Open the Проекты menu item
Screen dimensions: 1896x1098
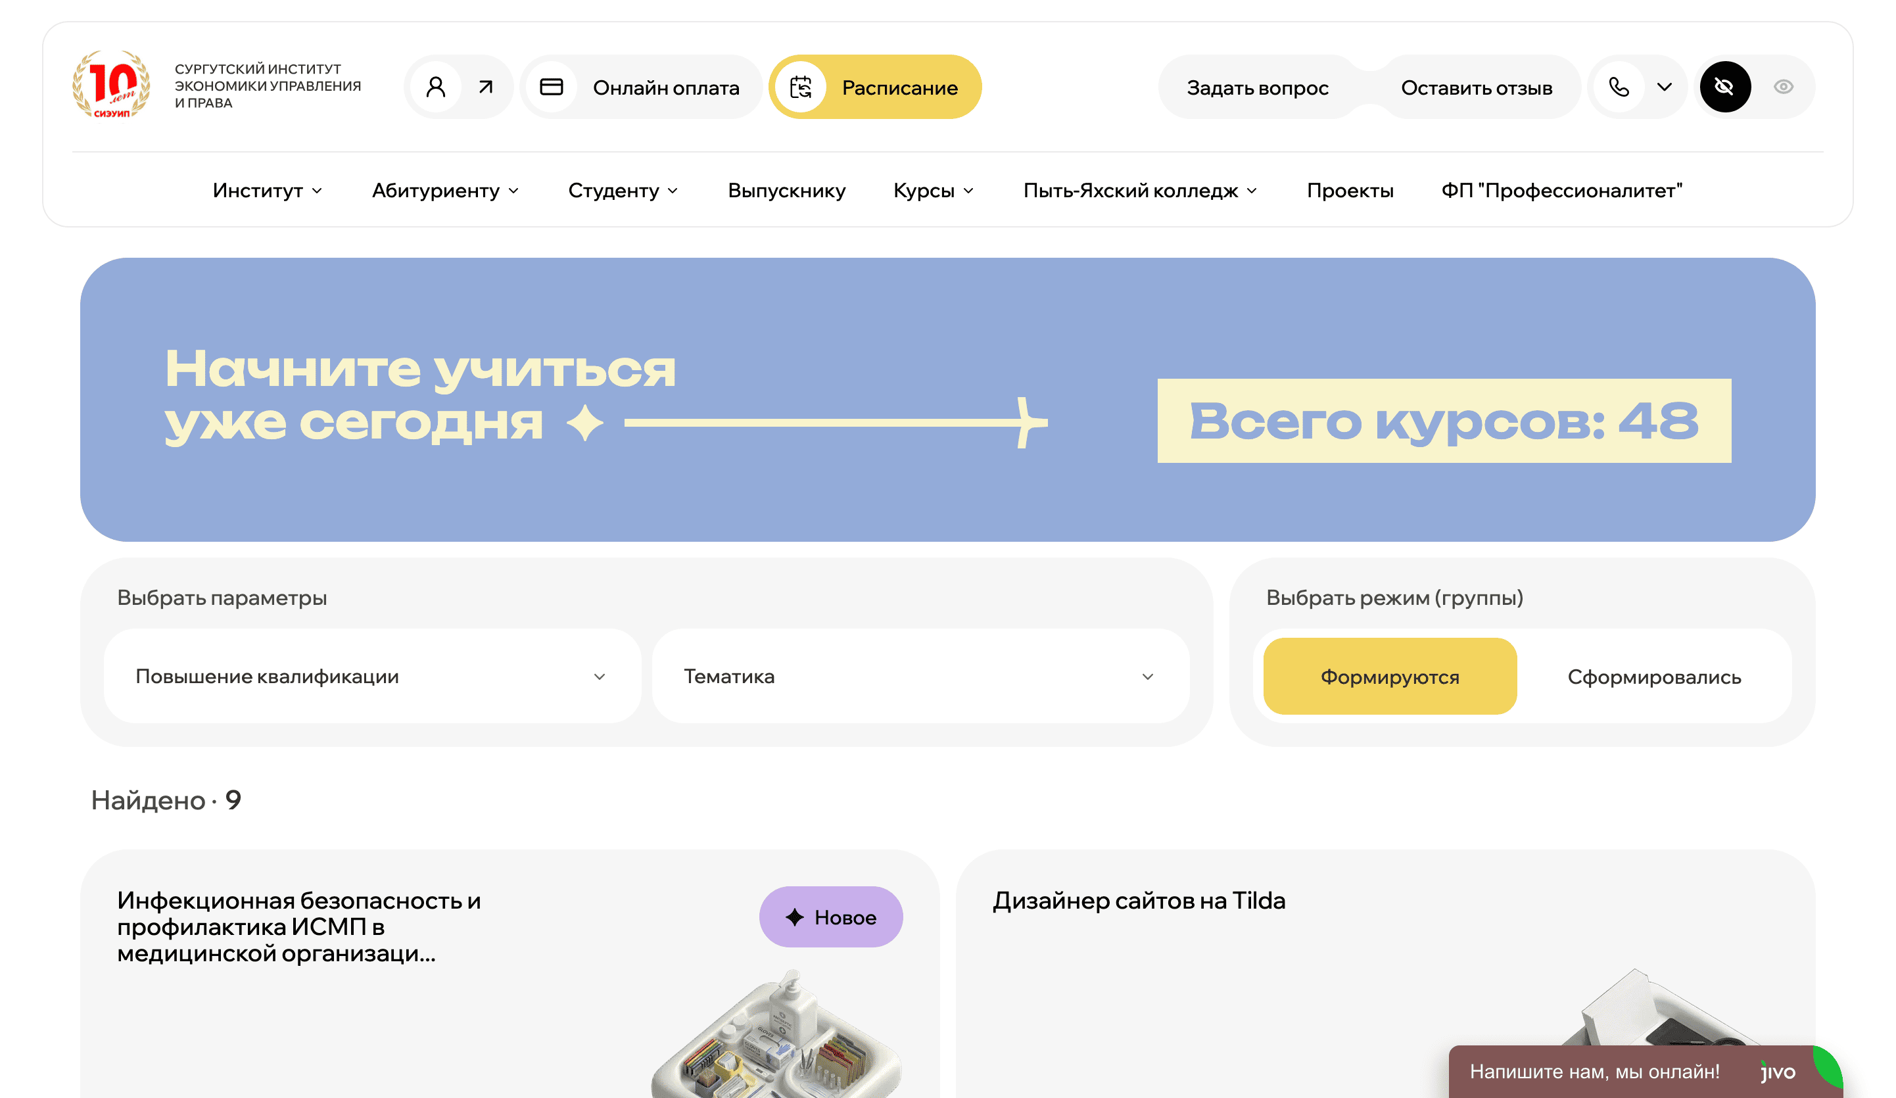[x=1350, y=191]
